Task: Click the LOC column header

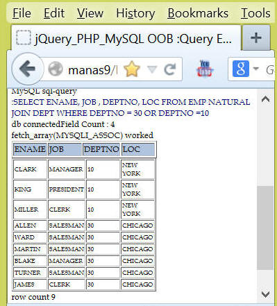Action: point(138,149)
